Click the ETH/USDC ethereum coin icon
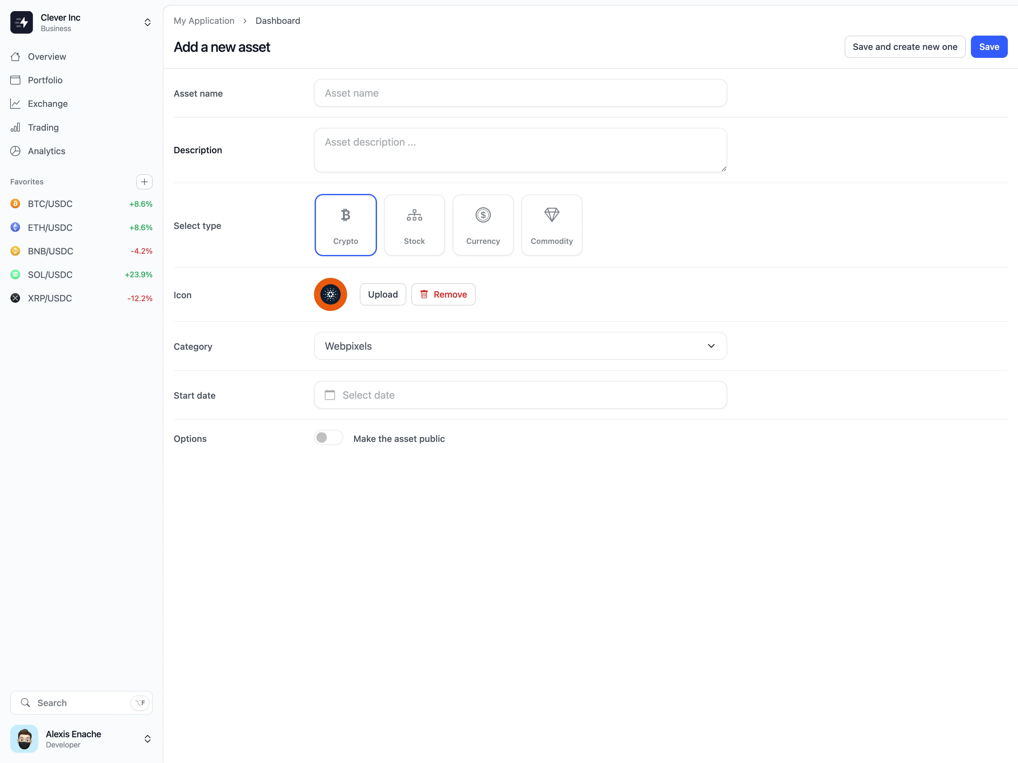1018x763 pixels. [15, 227]
